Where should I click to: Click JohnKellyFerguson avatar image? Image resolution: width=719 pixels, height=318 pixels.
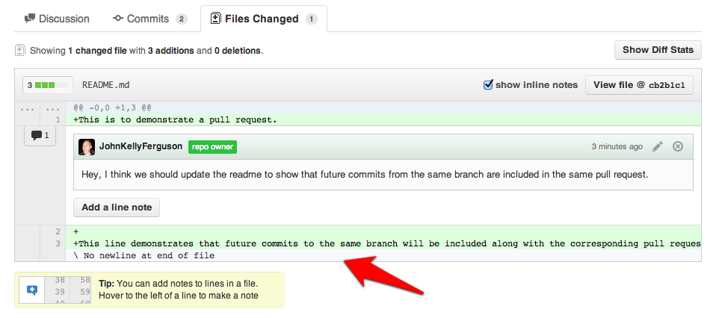tap(87, 147)
